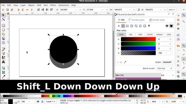The image size is (186, 104).
Task: Click the RGBA hex value field
Action: tap(167, 62)
